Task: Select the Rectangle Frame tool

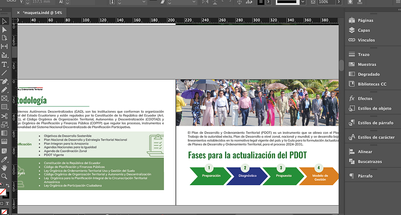Action: point(4,98)
